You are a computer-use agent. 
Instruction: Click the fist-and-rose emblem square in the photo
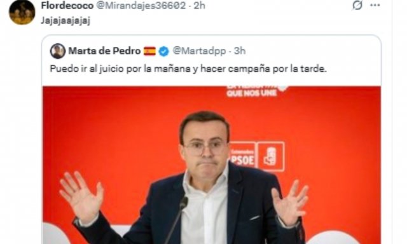(271, 156)
